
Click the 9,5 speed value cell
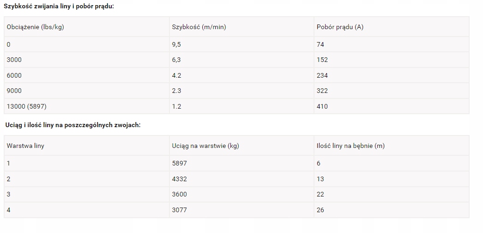(177, 44)
